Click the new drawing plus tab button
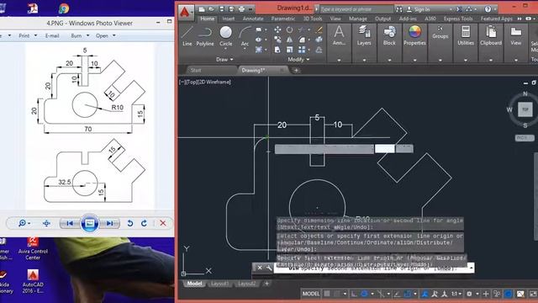 [296, 71]
